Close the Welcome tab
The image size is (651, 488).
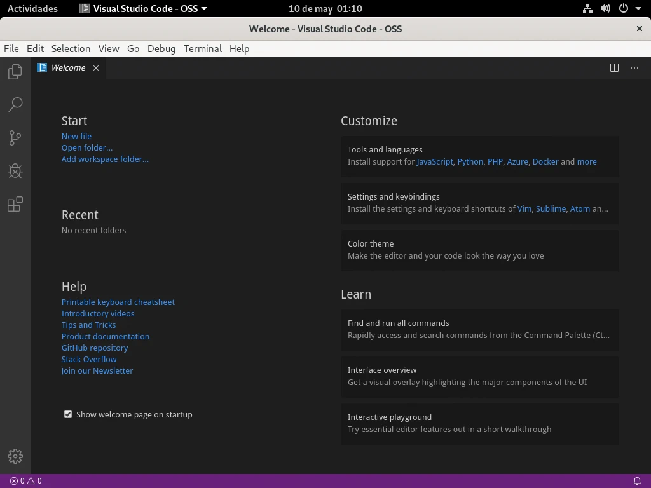coord(96,68)
